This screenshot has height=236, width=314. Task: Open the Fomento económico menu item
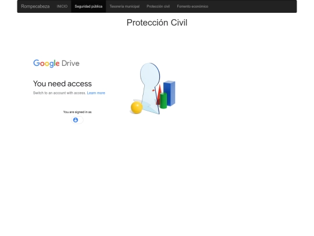click(192, 6)
